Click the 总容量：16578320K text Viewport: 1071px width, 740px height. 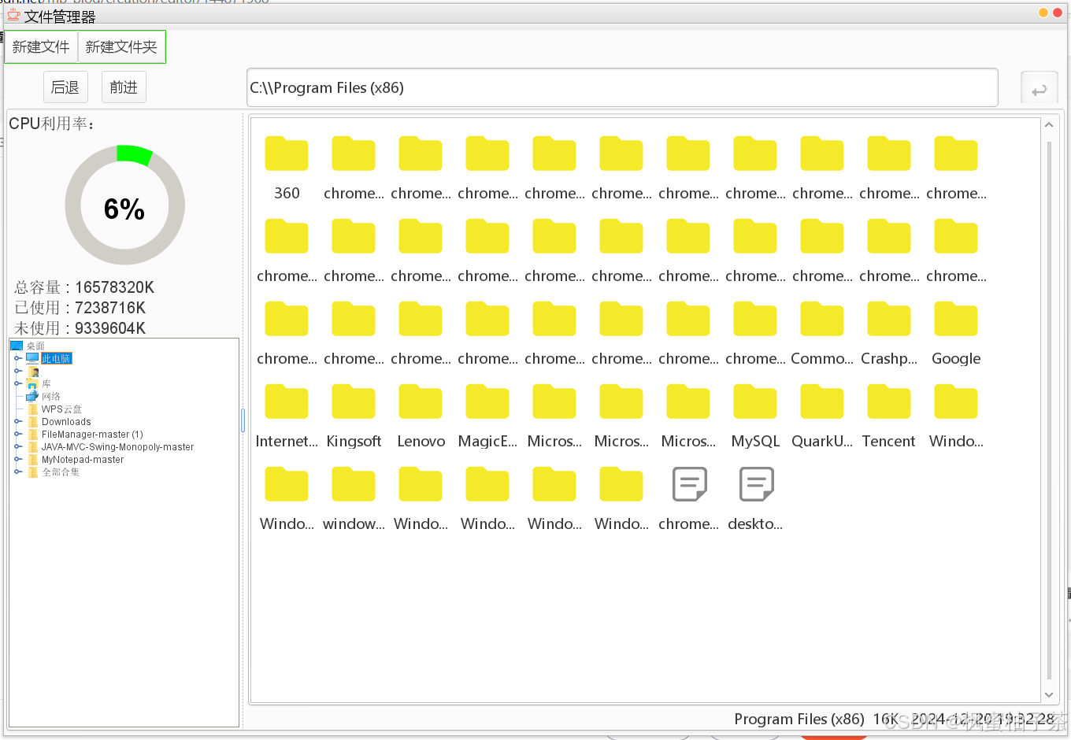[x=84, y=287]
